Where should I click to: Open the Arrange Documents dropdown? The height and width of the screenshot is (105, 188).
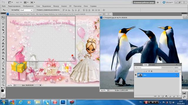(26, 2)
